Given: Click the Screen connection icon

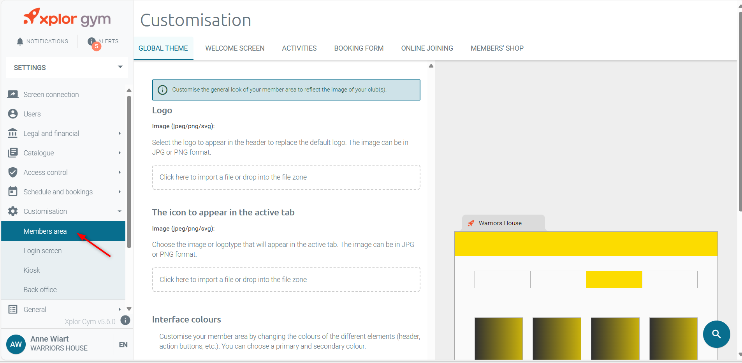Looking at the screenshot, I should pos(13,94).
